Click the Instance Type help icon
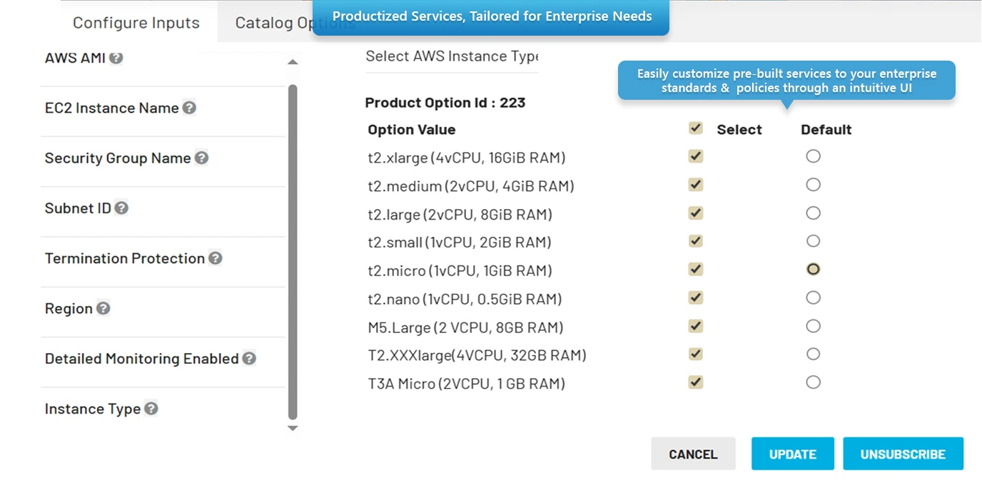The image size is (982, 485). point(151,409)
